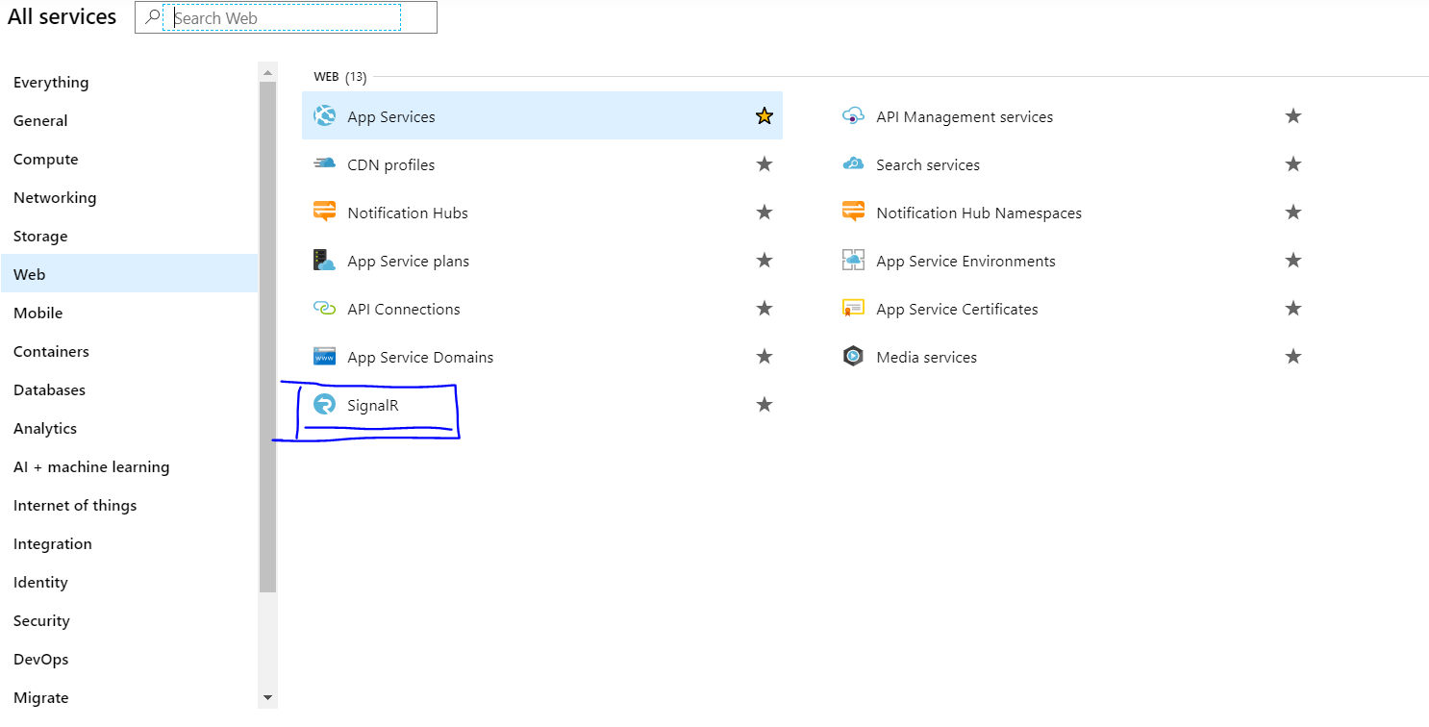The height and width of the screenshot is (727, 1429).
Task: Open App Service Environments link
Action: (965, 261)
